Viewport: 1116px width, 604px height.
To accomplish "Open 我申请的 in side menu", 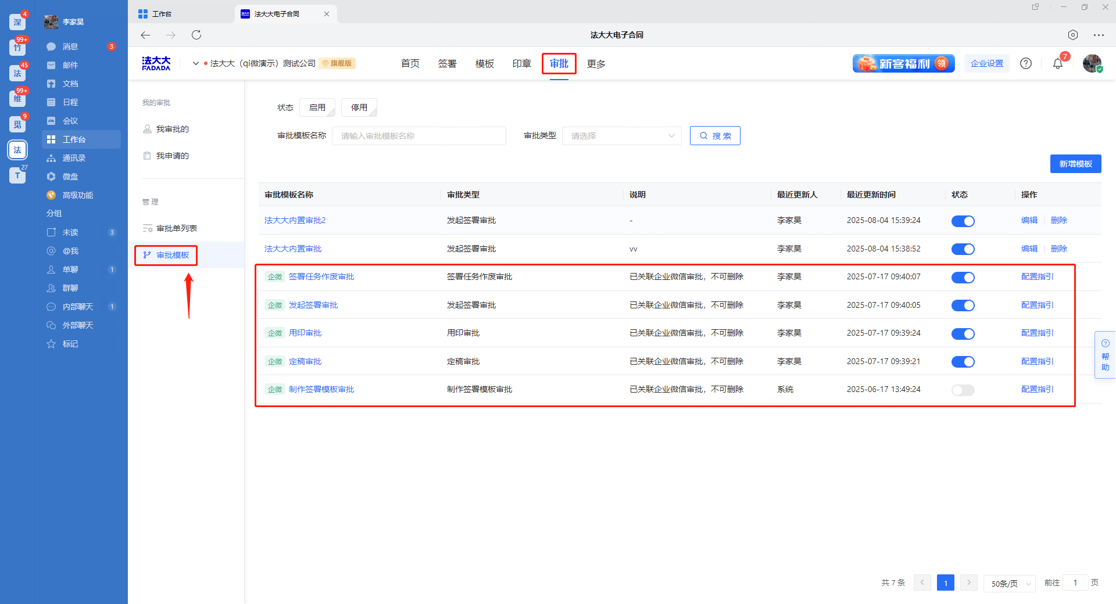I will point(173,156).
